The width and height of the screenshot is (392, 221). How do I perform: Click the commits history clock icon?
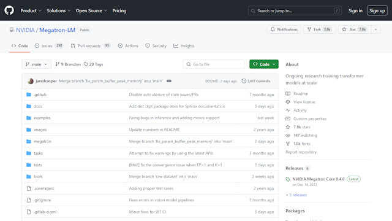[244, 81]
